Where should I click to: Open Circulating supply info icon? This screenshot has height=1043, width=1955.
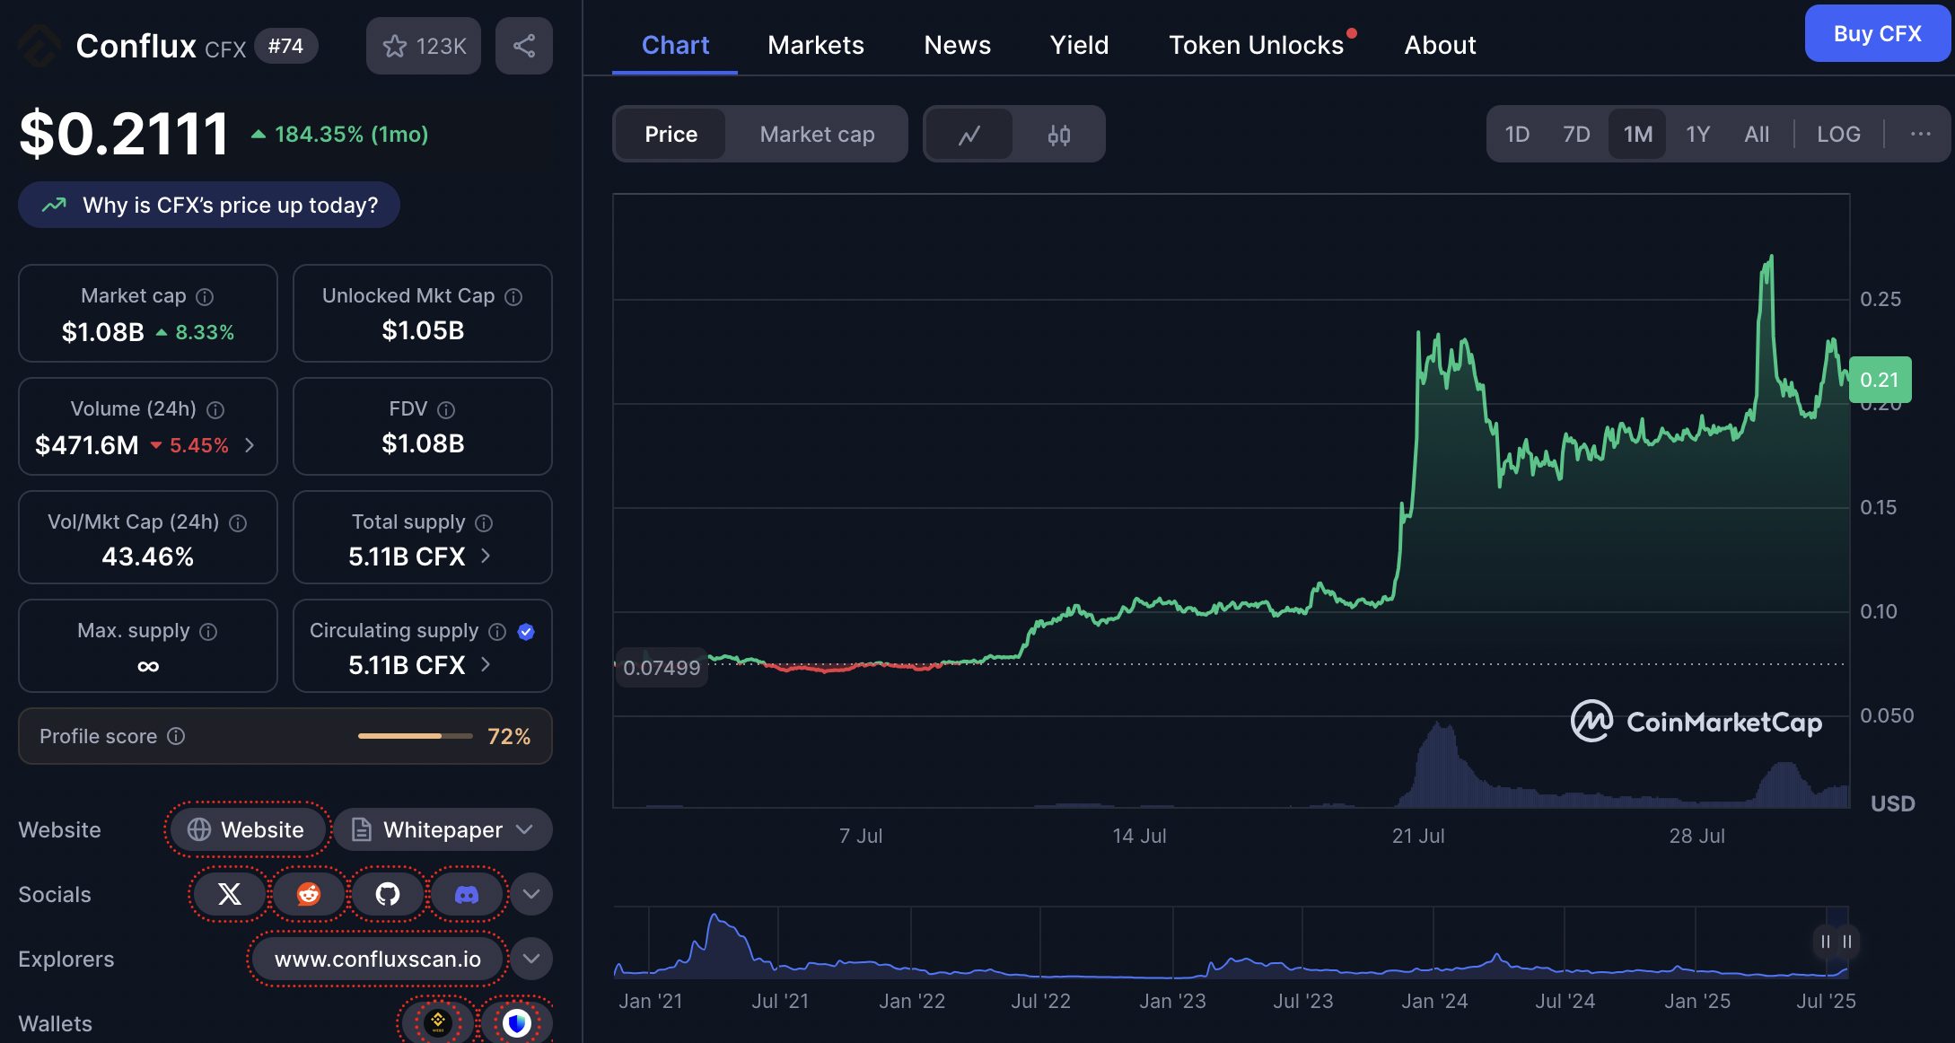tap(497, 631)
